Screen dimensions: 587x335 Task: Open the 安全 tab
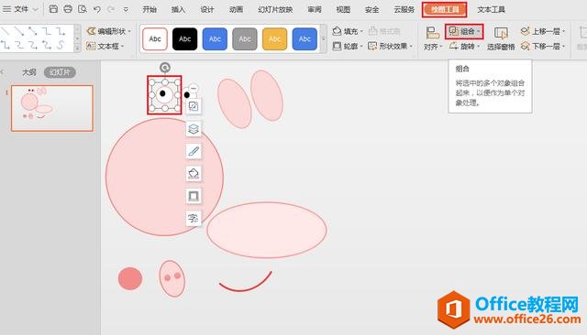(371, 9)
